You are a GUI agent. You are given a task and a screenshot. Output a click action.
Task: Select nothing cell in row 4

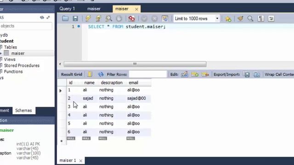(106, 115)
